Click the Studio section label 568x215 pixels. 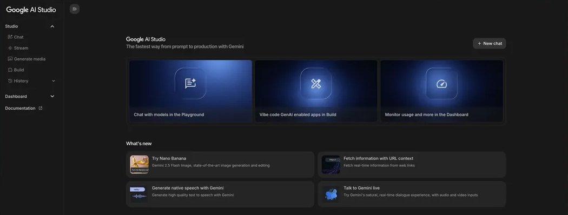(11, 26)
